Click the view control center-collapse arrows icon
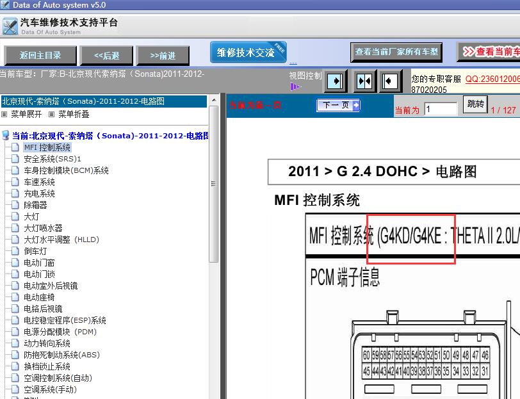 pos(364,81)
